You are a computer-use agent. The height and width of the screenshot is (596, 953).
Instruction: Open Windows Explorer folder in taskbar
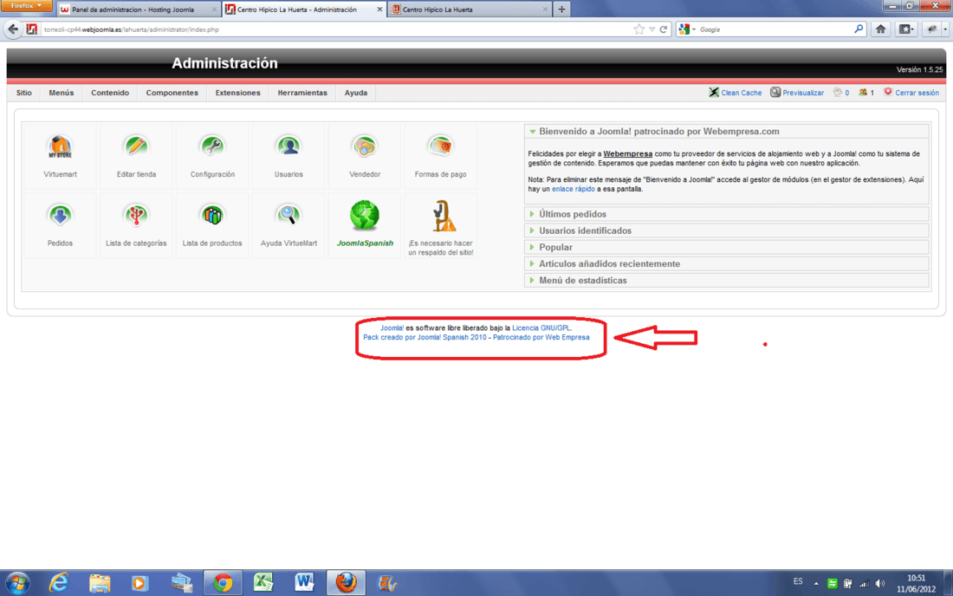pyautogui.click(x=100, y=583)
